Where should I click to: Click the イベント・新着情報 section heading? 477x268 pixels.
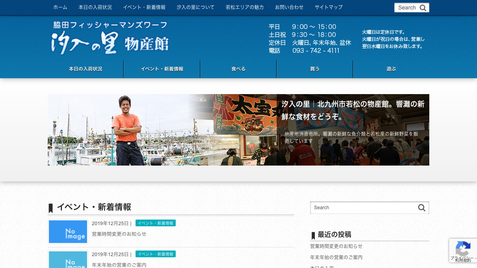[x=94, y=207]
